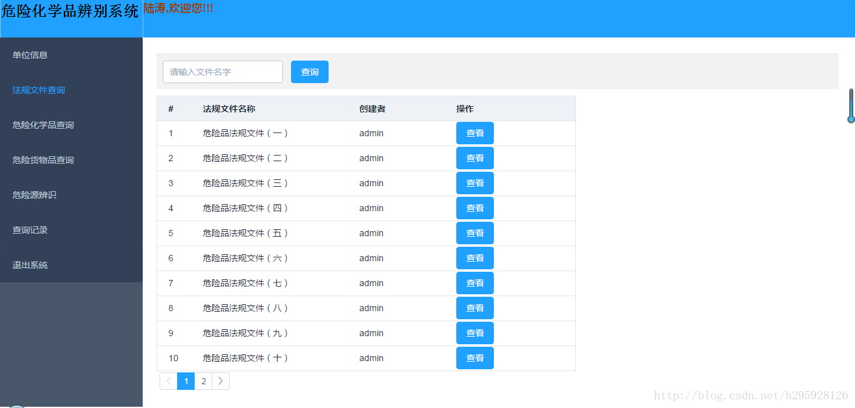The height and width of the screenshot is (408, 855).
Task: Select the 危险品法规文件（一）name cell
Action: (x=246, y=133)
